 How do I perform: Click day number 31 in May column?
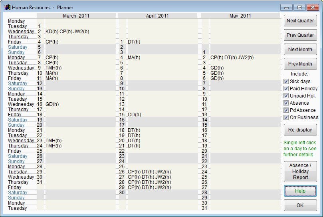click(x=204, y=208)
